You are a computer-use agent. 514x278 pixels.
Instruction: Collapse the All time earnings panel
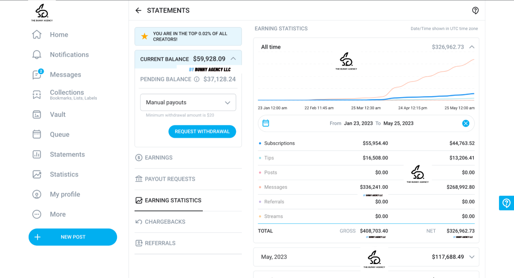(x=471, y=47)
